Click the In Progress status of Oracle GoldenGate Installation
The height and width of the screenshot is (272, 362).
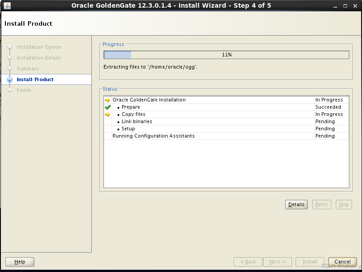[x=329, y=100]
